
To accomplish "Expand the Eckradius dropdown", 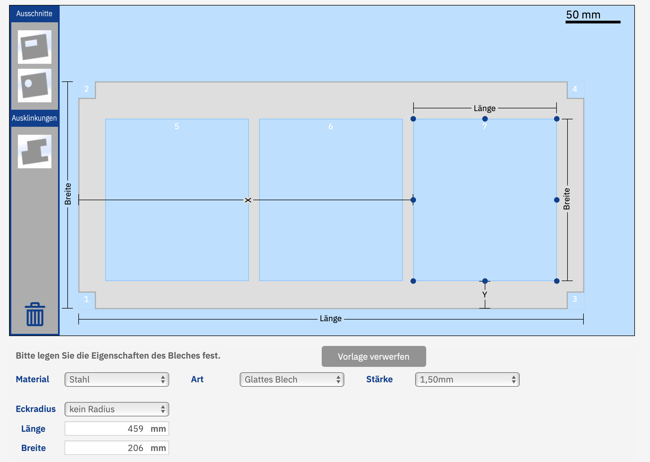I will click(x=117, y=409).
